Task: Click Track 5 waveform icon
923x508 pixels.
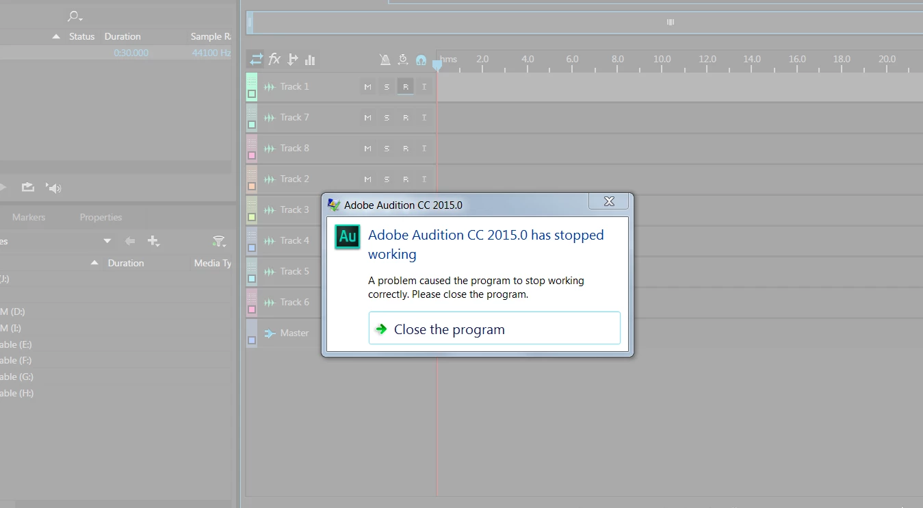Action: tap(270, 272)
